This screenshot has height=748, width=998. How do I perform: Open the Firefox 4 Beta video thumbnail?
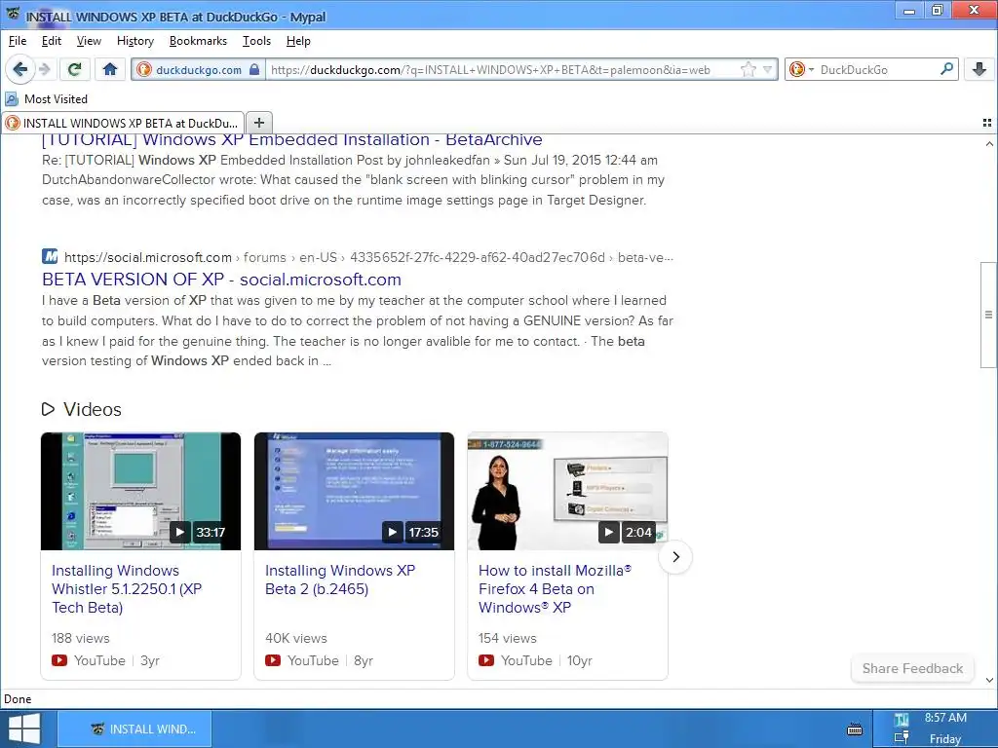coord(568,491)
